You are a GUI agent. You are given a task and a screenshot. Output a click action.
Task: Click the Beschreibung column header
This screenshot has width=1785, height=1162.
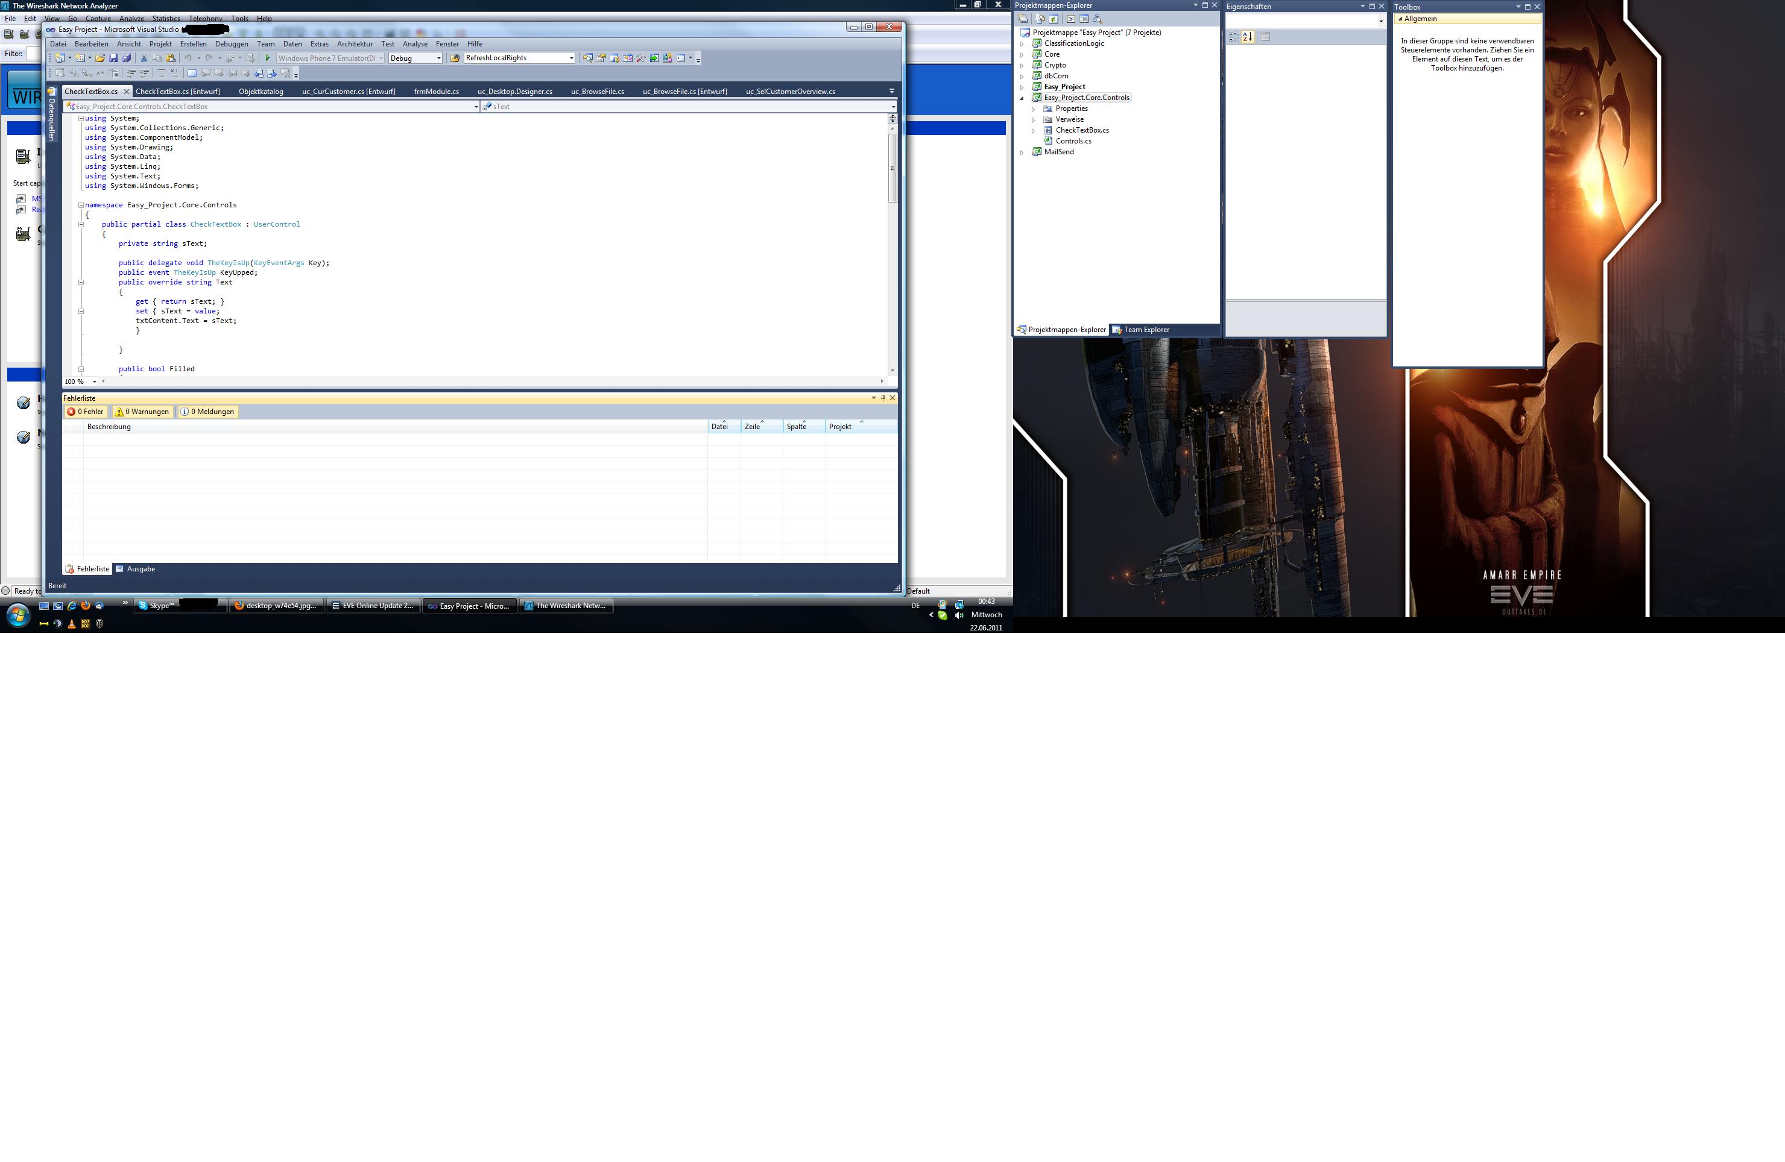(x=109, y=427)
